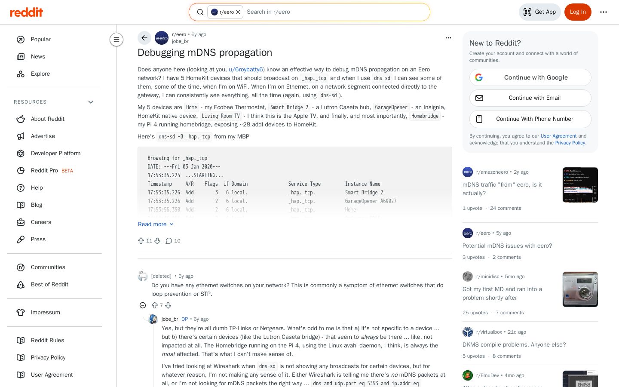Screen dimensions: 619x387
Task: Downvote the main post
Action: (x=157, y=241)
